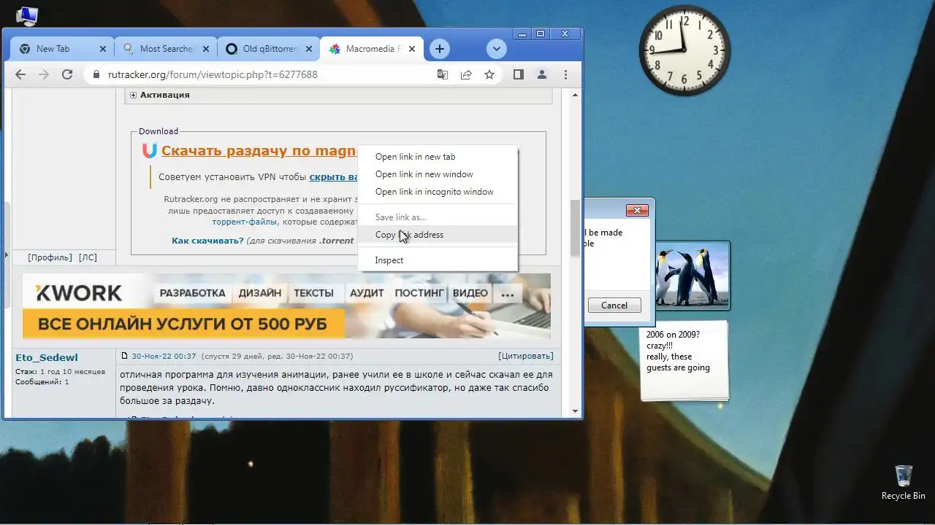Viewport: 935px width, 525px height.
Task: Open the Recycle Bin icon
Action: point(904,482)
